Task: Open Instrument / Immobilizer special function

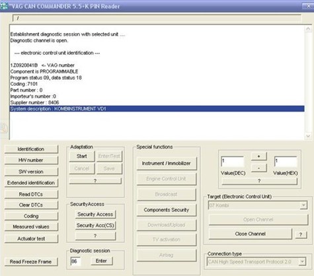Action: (167, 163)
